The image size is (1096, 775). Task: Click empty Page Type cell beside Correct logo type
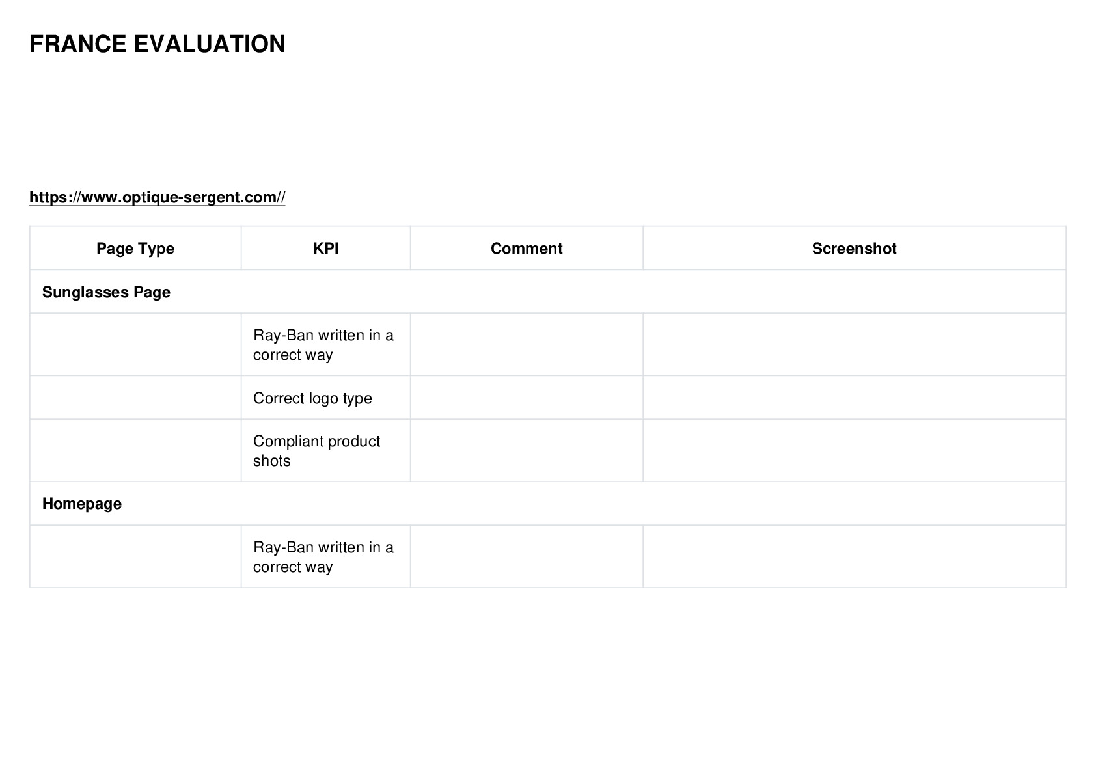tap(135, 398)
